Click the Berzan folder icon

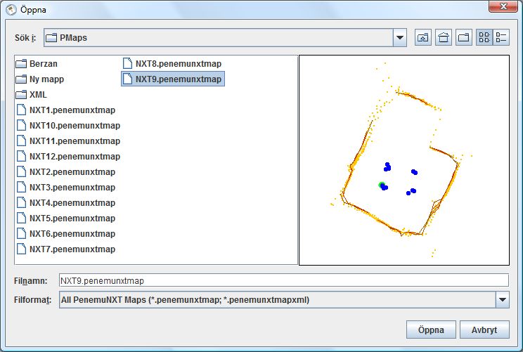pos(21,64)
